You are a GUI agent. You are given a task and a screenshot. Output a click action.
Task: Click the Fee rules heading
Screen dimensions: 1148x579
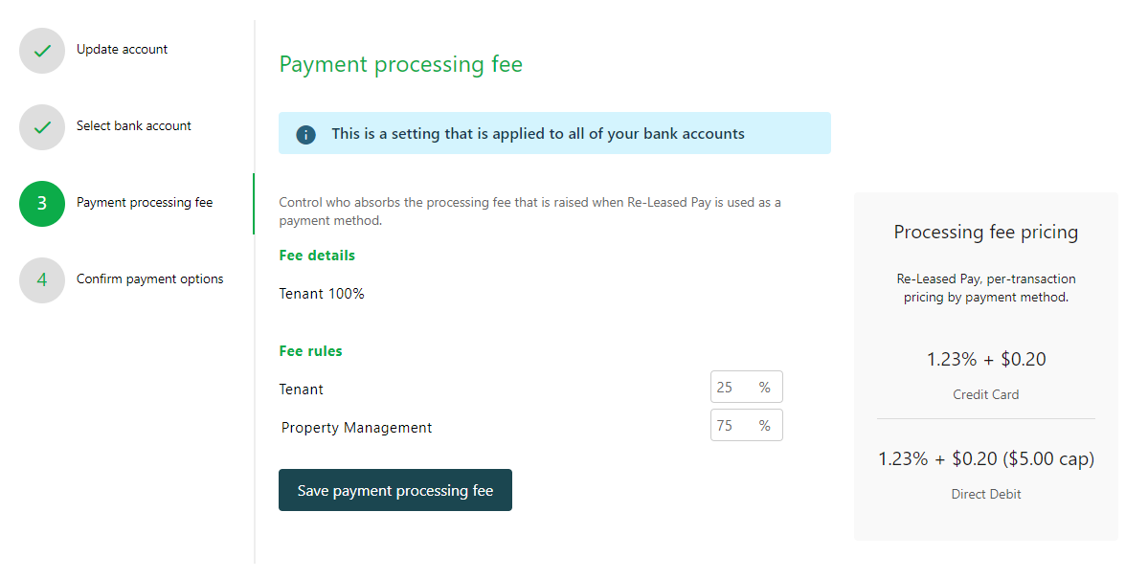click(310, 351)
